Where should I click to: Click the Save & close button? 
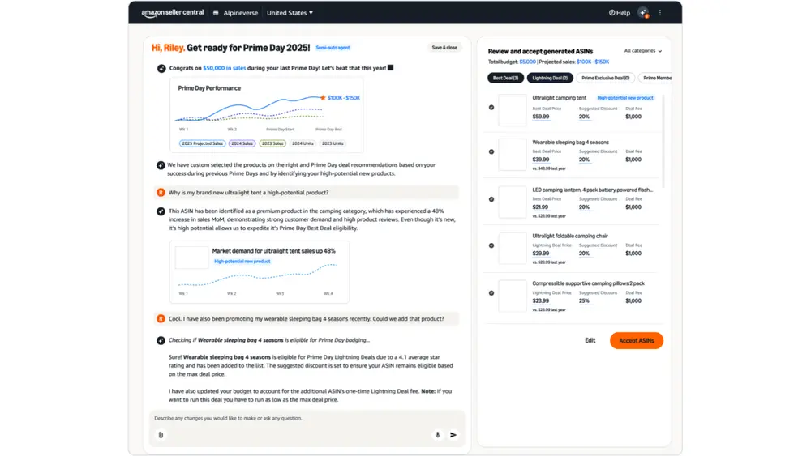click(444, 48)
